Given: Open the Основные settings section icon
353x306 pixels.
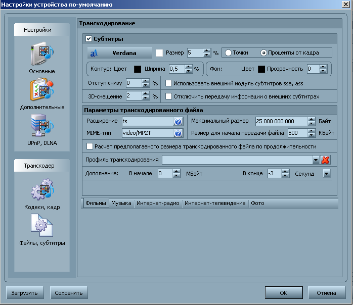Looking at the screenshot, I should tap(42, 56).
